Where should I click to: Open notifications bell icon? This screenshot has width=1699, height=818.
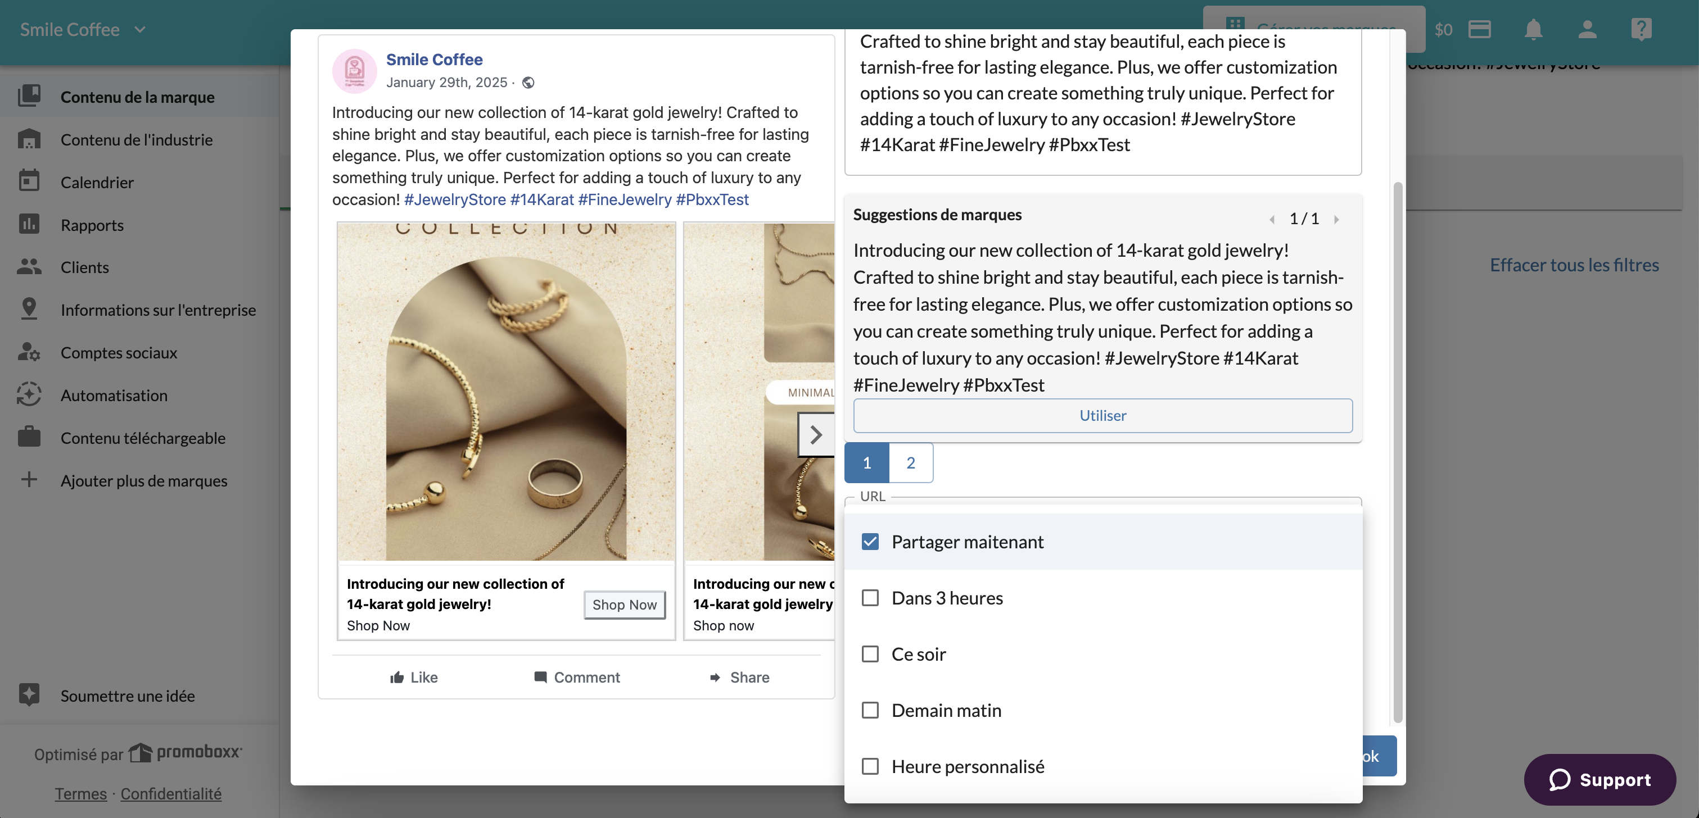click(x=1534, y=30)
